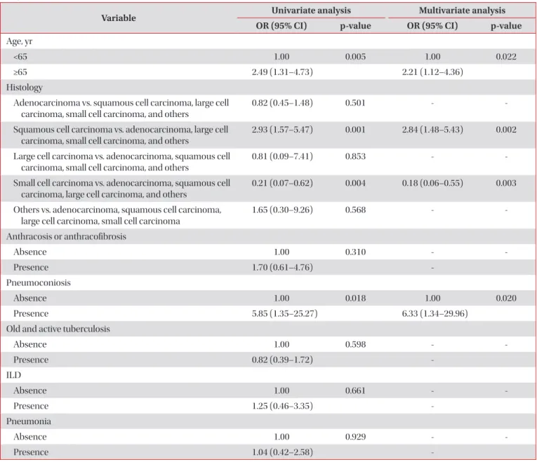
Task: Click "Absence" under Old and active tuberculosis
Action: click(29, 344)
